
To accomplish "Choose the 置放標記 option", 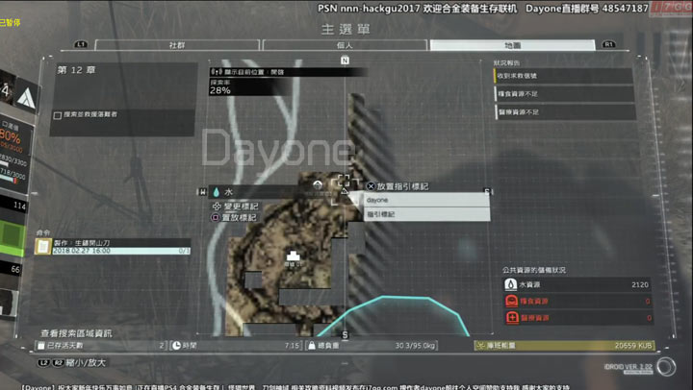I will 239,217.
